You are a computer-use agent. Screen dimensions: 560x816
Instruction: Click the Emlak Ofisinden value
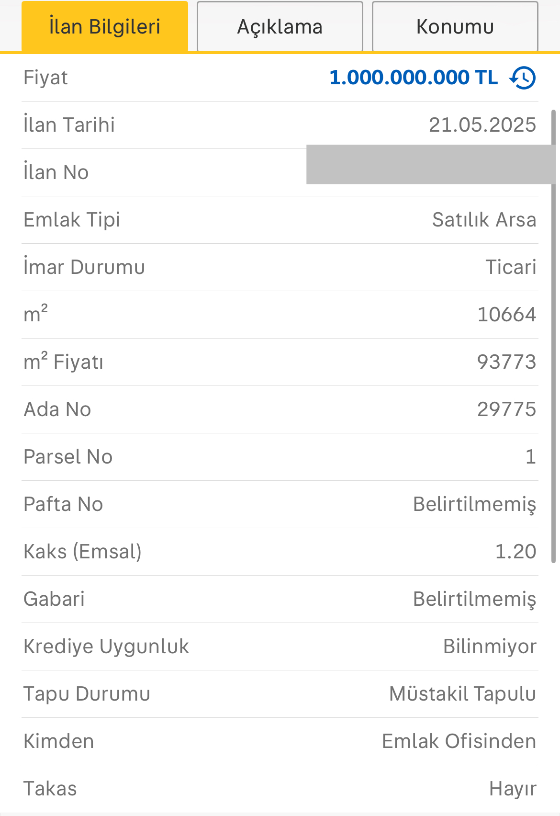point(459,741)
